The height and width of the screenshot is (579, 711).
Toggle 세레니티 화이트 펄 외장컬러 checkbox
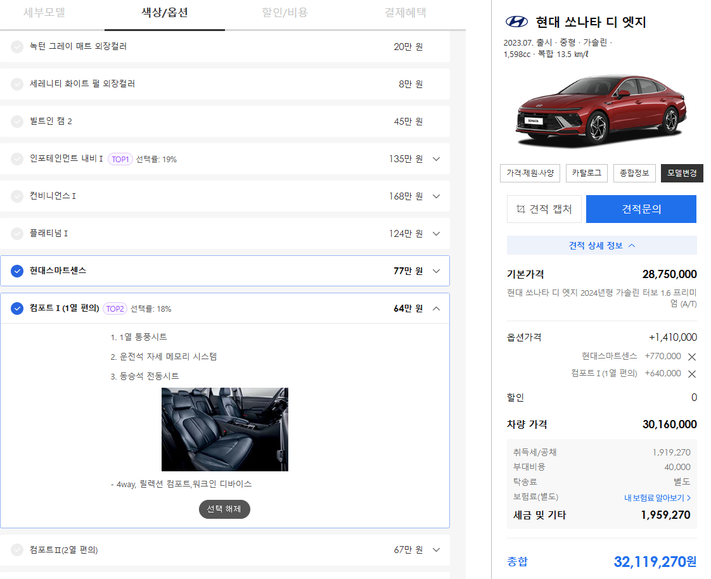[16, 84]
